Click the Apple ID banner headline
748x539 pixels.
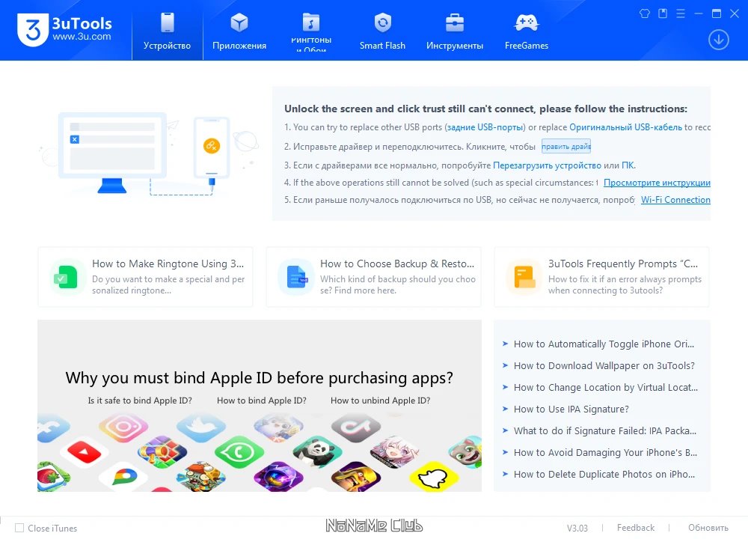pos(259,377)
